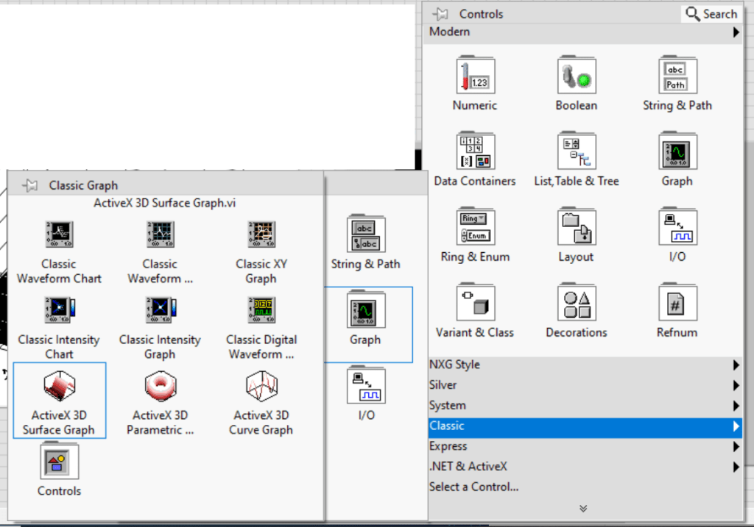
Task: Pin the Controls palette with thumbtack
Action: pos(440,14)
